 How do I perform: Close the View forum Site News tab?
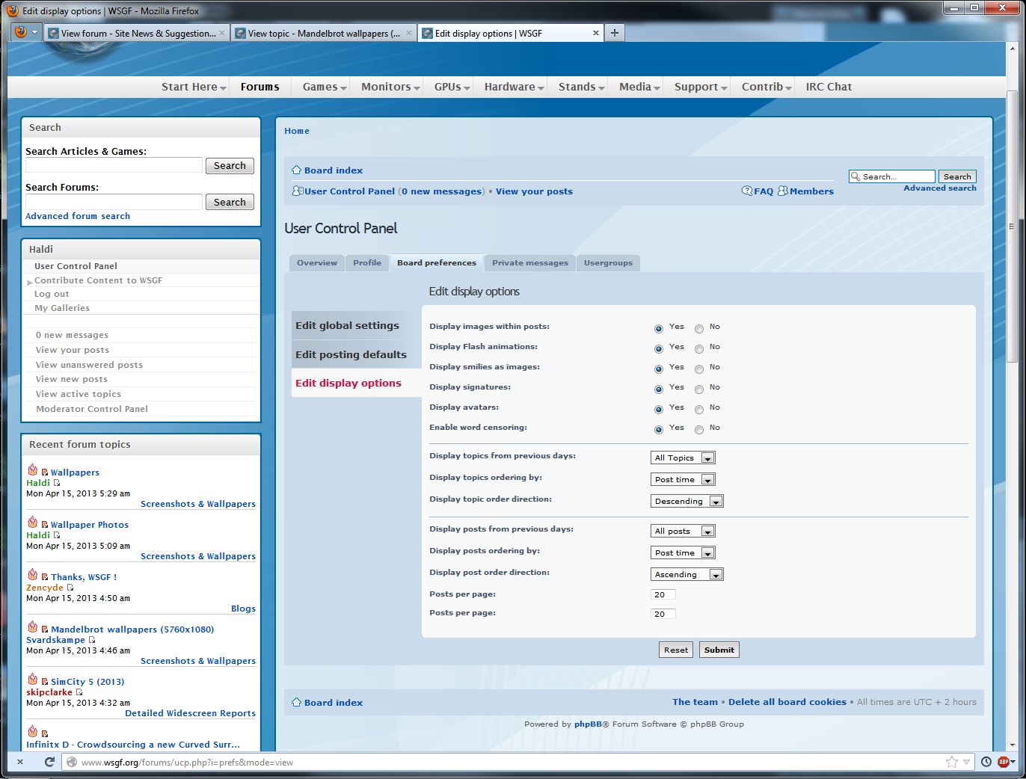click(x=222, y=33)
